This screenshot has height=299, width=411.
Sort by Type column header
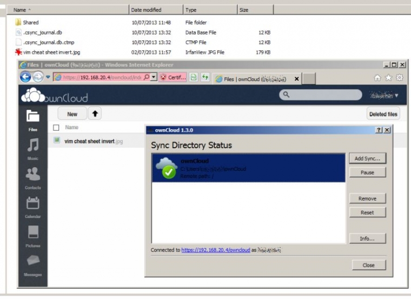coord(210,10)
